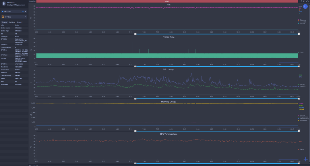Toggle AvailableMemory series in Memory legend
Screen dimensions: 310x166
coord(303,120)
